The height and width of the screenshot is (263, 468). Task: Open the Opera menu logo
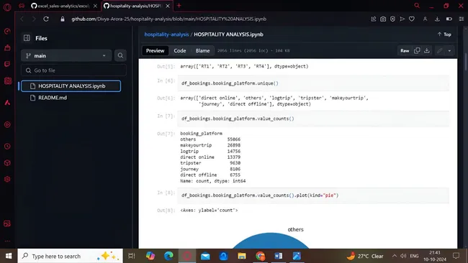pos(7,6)
